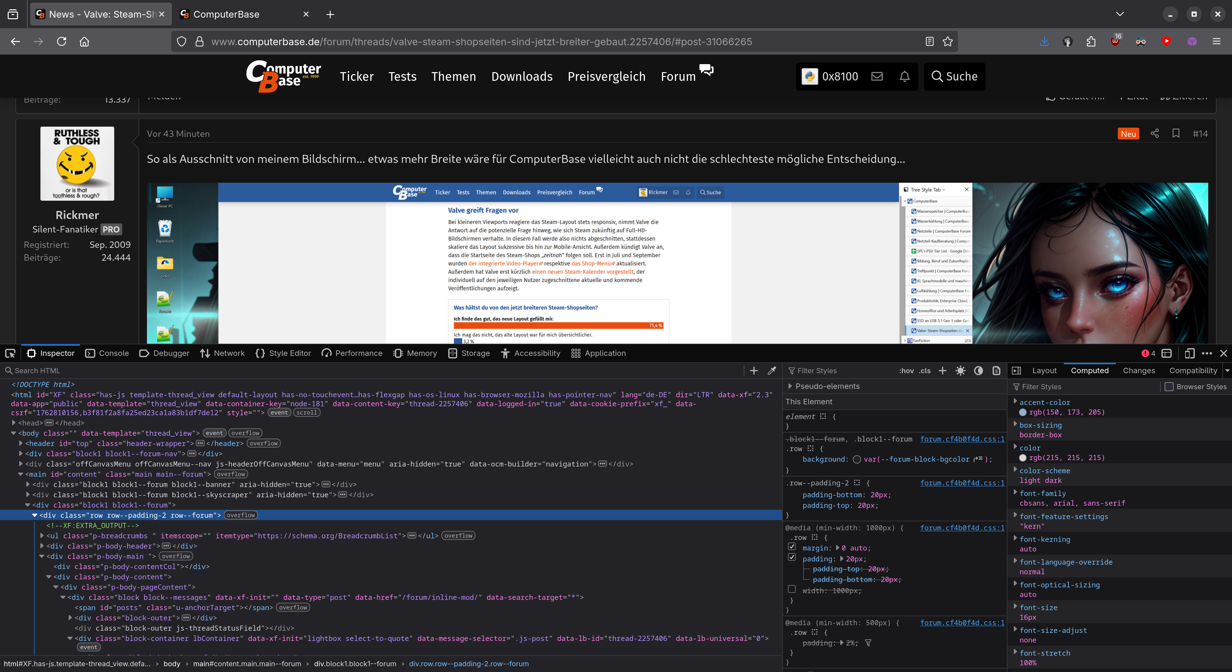Image resolution: width=1232 pixels, height=672 pixels.
Task: Click the accent-color swatch in Computed
Action: click(x=1022, y=412)
